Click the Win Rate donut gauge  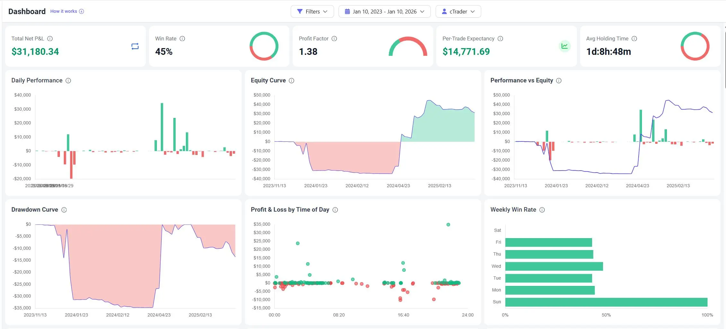(x=264, y=46)
